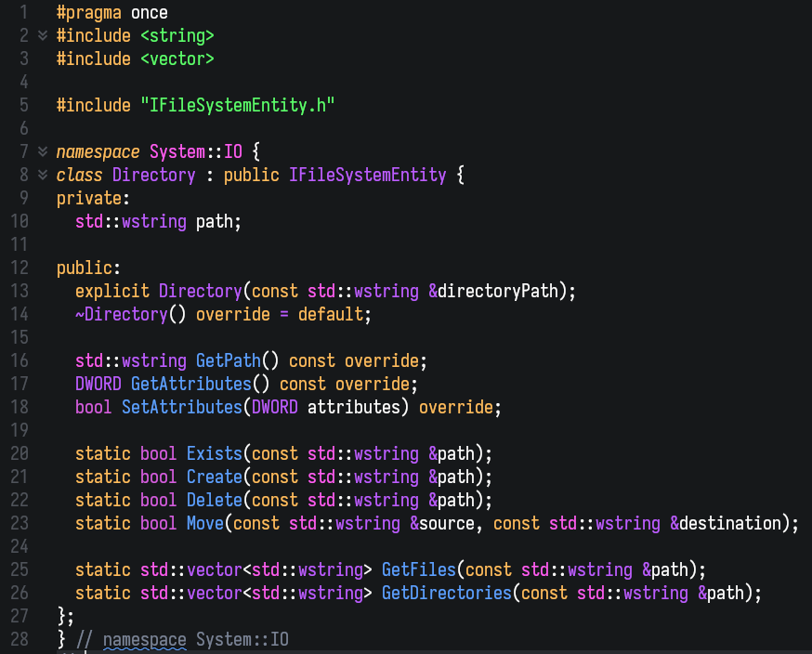
Task: Click the 'path;' member on line 10
Action: 219,222
